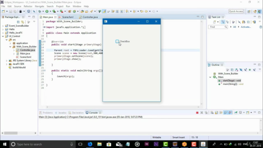Expand the Hello_JavaFX project
263x148 pixels.
(3, 33)
